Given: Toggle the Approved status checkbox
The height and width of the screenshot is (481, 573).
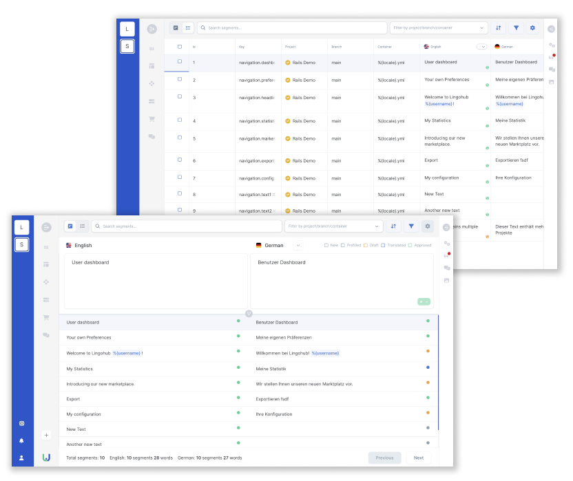Looking at the screenshot, I should tap(410, 246).
